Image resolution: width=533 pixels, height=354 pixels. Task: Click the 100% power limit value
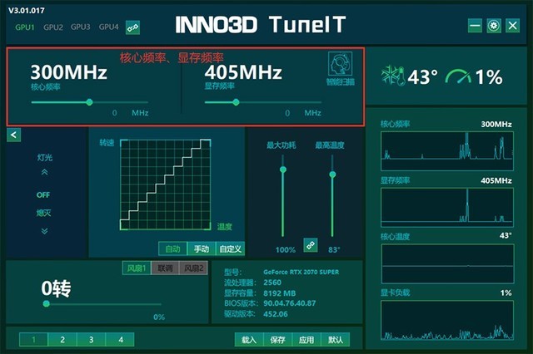286,250
